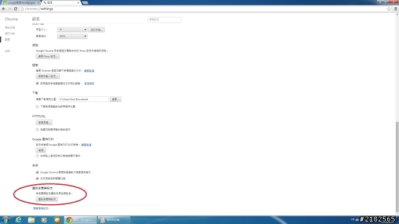
Task: Launch Internet Explorer from the taskbar
Action: pyautogui.click(x=18, y=220)
